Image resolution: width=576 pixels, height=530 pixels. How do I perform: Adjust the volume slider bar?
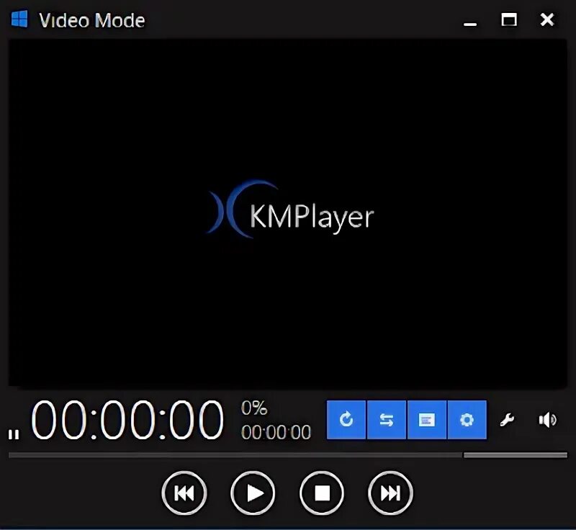[x=516, y=455]
